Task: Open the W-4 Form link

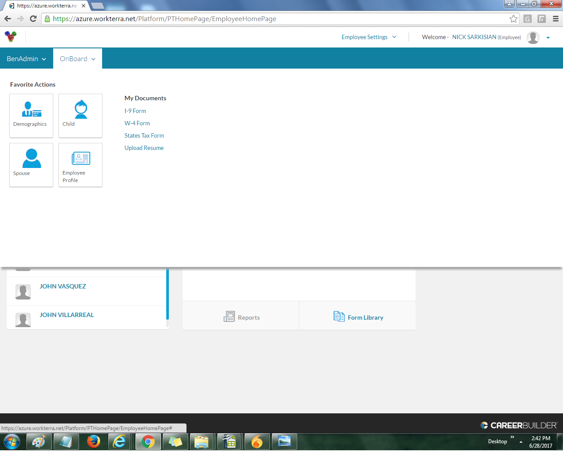Action: (137, 123)
